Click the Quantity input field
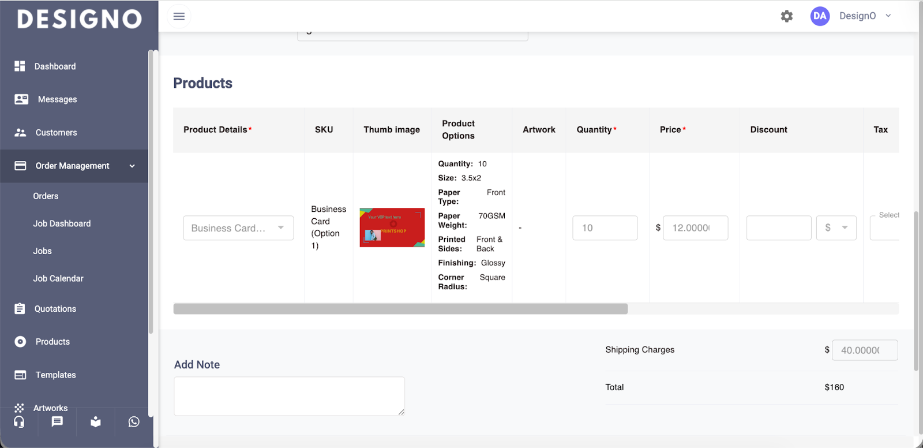The image size is (923, 448). coord(605,228)
